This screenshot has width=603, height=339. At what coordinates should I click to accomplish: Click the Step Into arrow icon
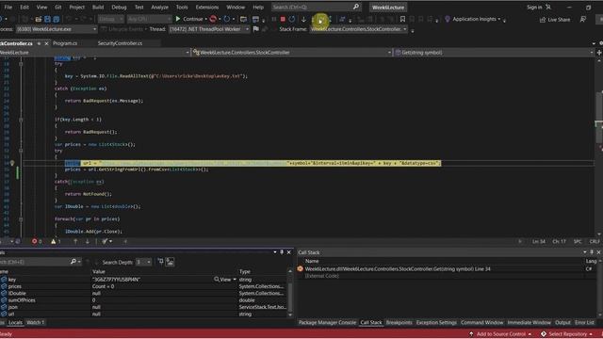tap(303, 19)
